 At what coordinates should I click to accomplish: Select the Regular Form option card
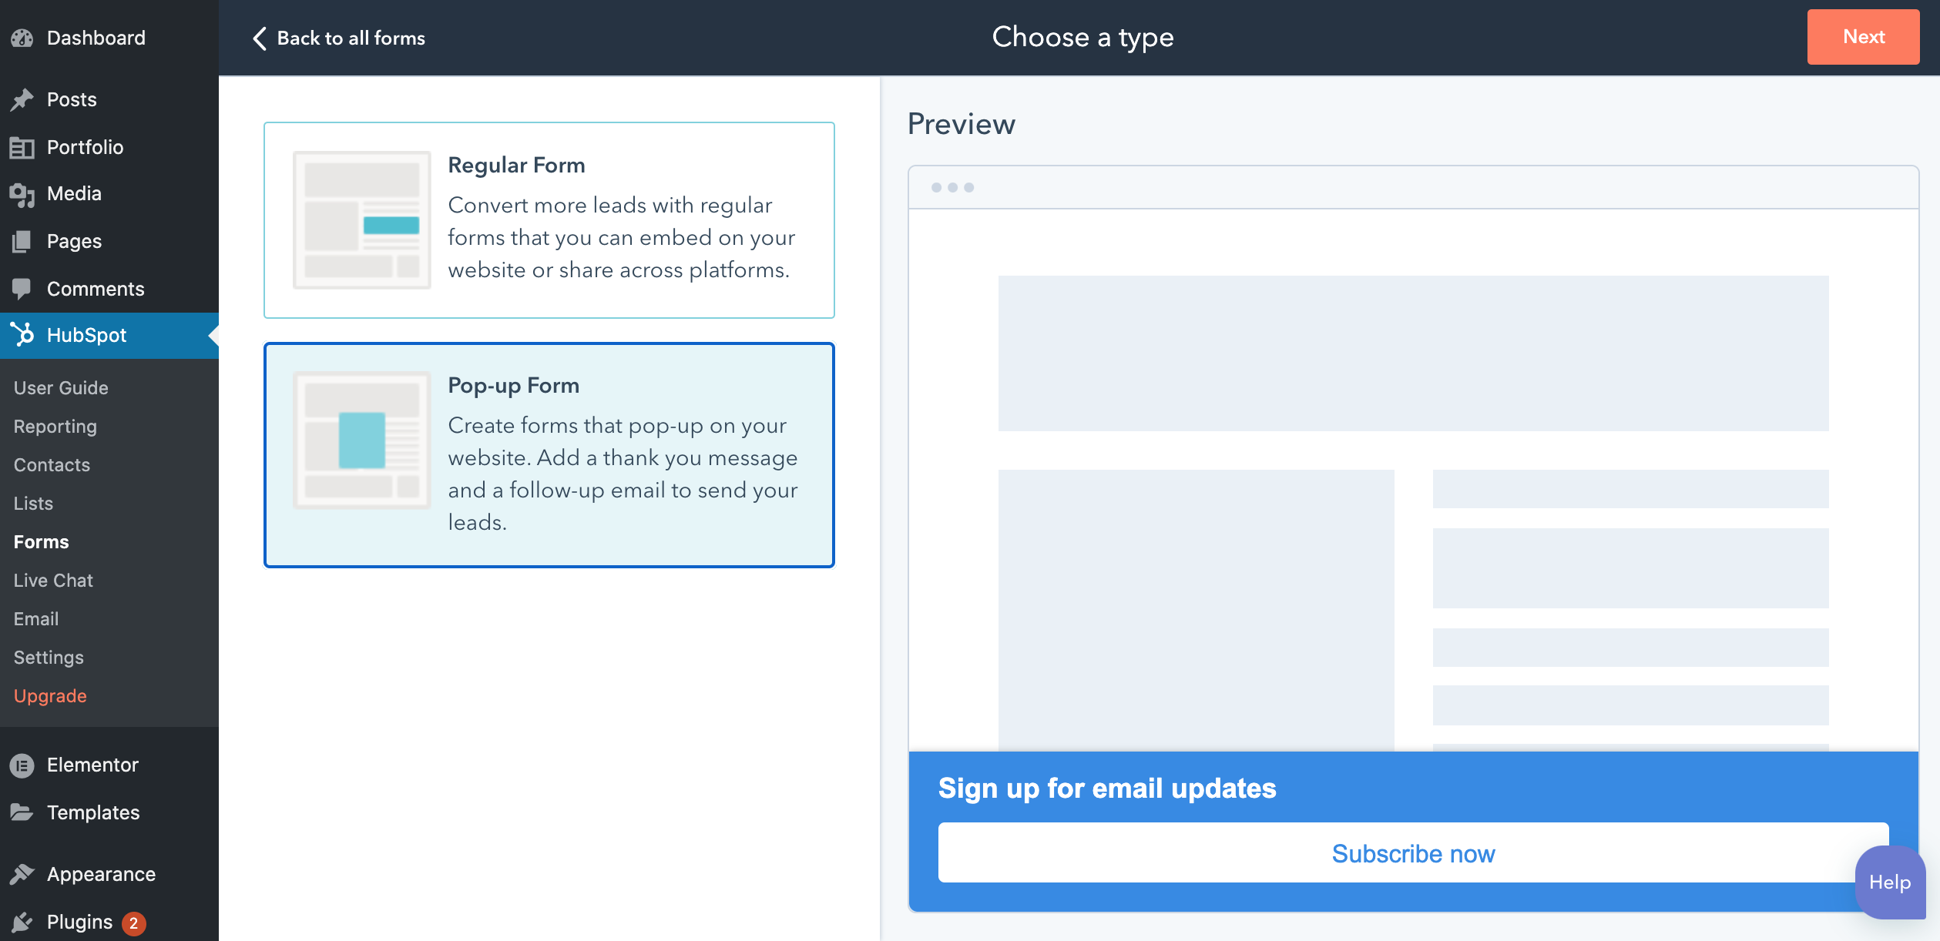tap(549, 219)
